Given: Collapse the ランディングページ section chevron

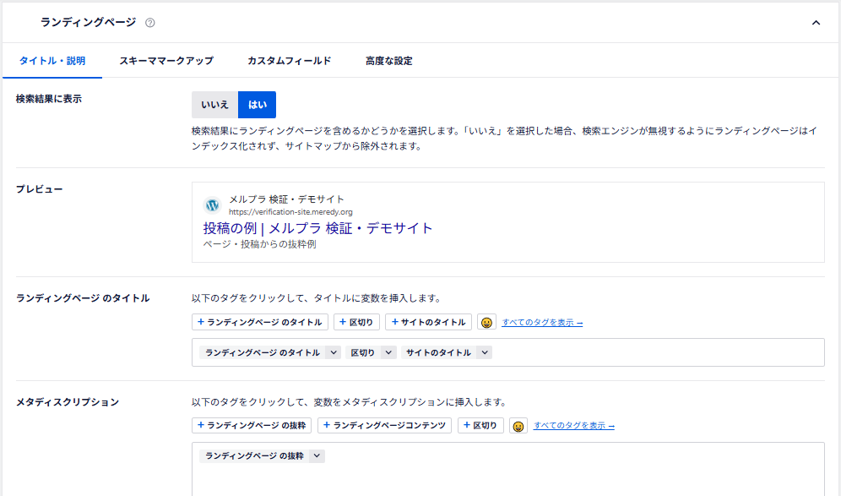Looking at the screenshot, I should [x=816, y=23].
